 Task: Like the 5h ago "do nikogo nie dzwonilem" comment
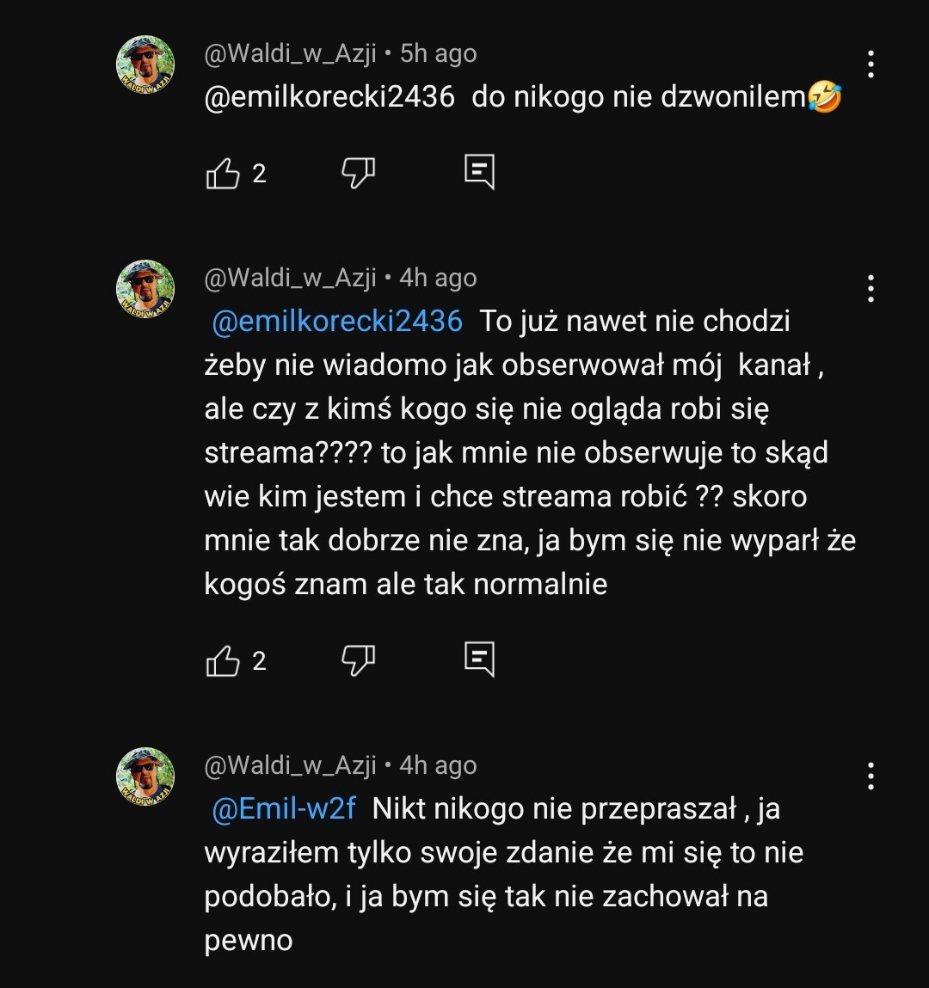[x=223, y=174]
